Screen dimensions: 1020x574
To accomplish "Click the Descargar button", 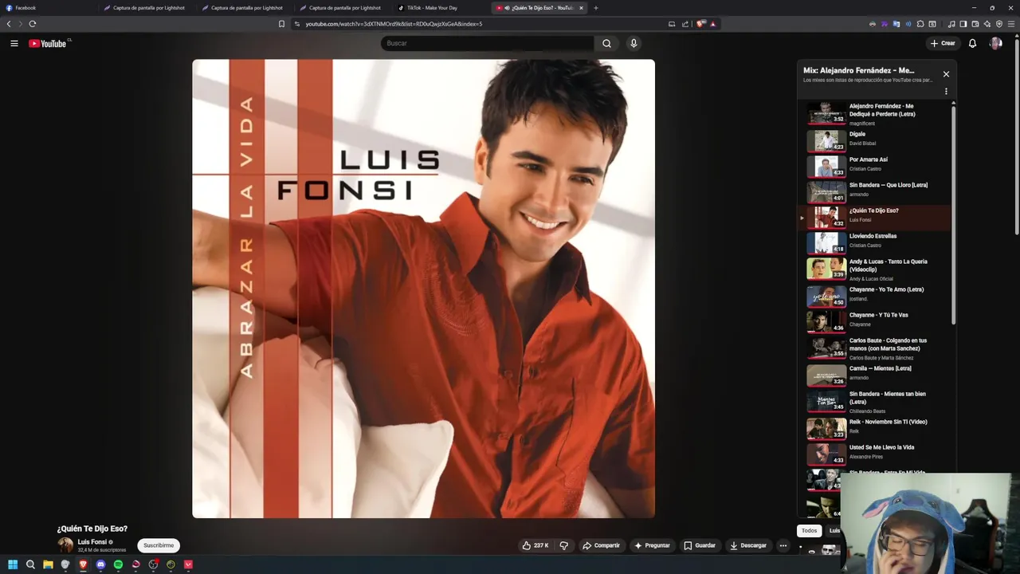I will click(748, 545).
